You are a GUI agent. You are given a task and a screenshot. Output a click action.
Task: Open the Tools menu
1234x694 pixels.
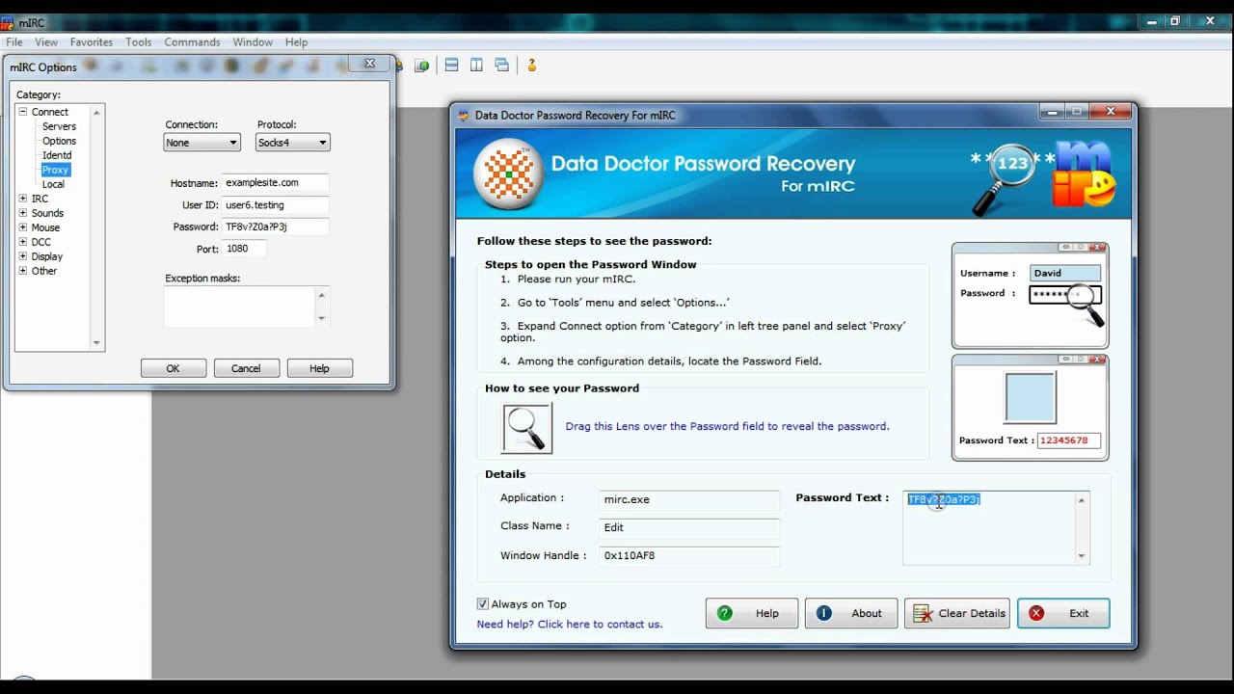[139, 42]
